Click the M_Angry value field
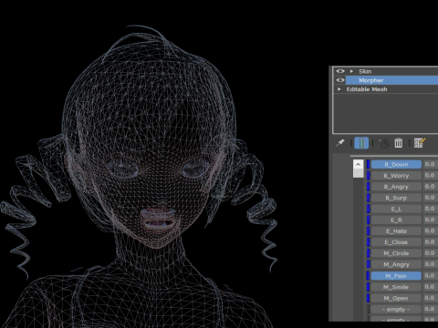Screen dimensions: 438x328 pyautogui.click(x=431, y=264)
